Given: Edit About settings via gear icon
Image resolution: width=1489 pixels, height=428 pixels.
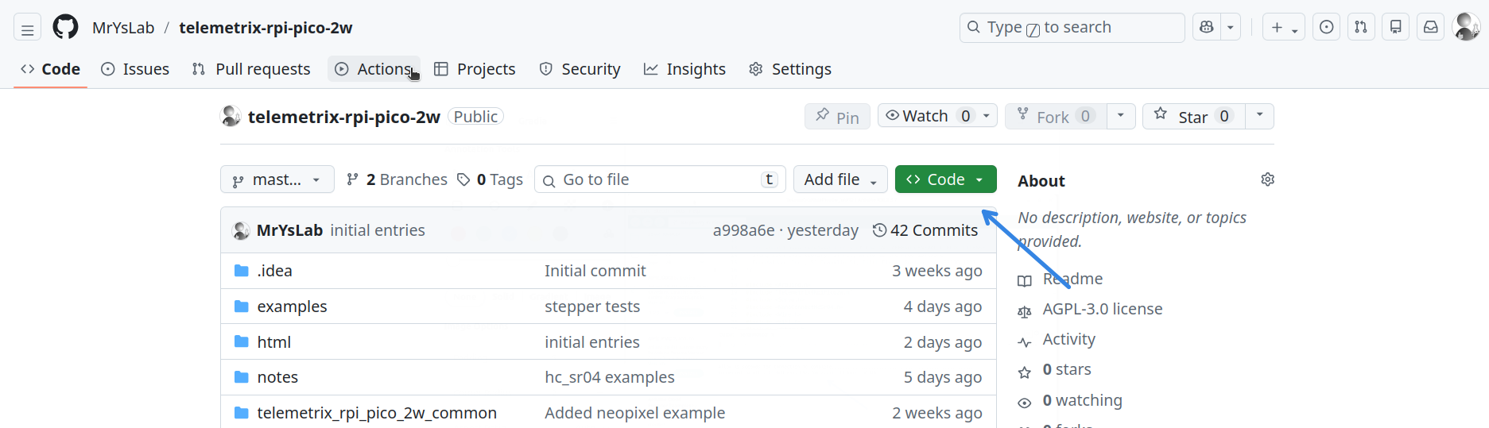Looking at the screenshot, I should pos(1267,179).
